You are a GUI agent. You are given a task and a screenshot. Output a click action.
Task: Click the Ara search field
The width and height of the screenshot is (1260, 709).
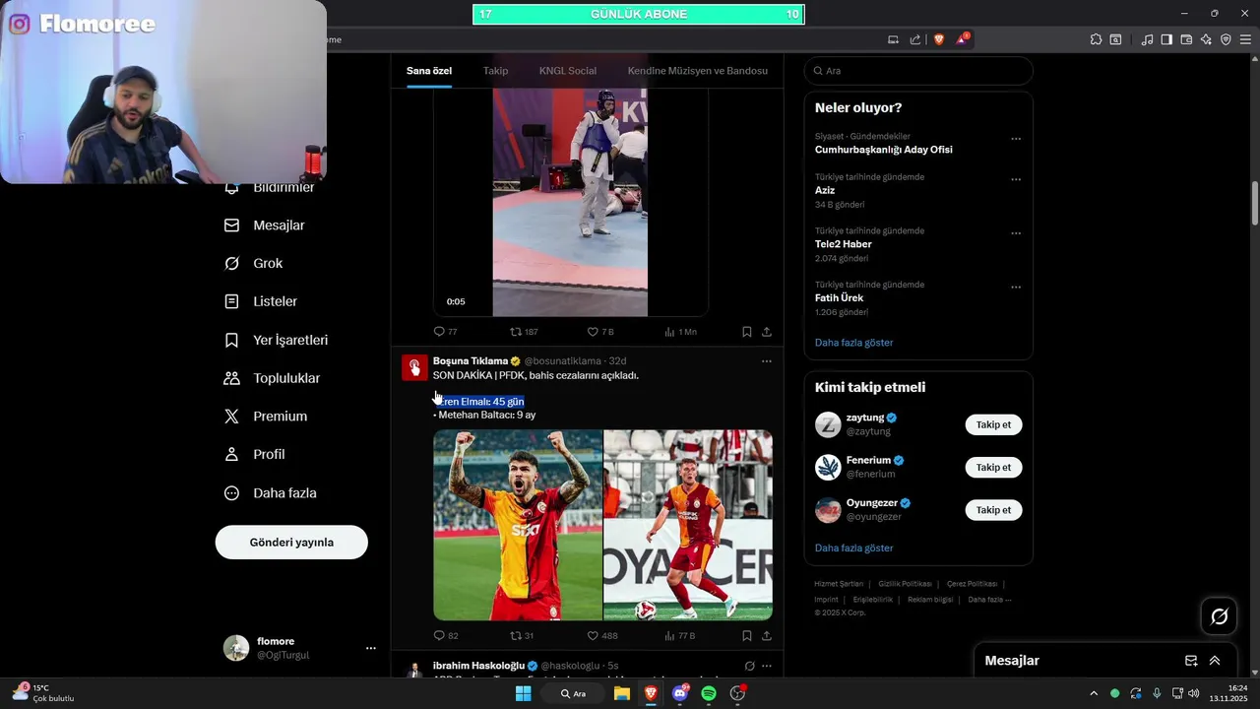(x=918, y=71)
